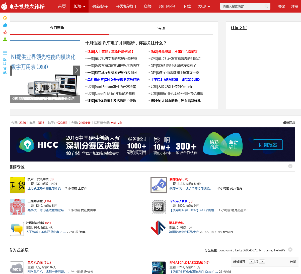Expand the 版块 dropdown menu
This screenshot has height=274, width=301.
pyautogui.click(x=79, y=6)
